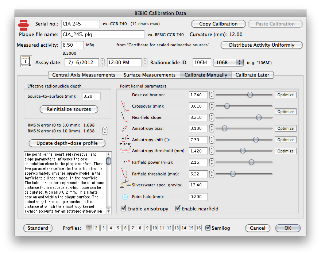
Task: Select profile 1 toggle
Action: point(89,228)
